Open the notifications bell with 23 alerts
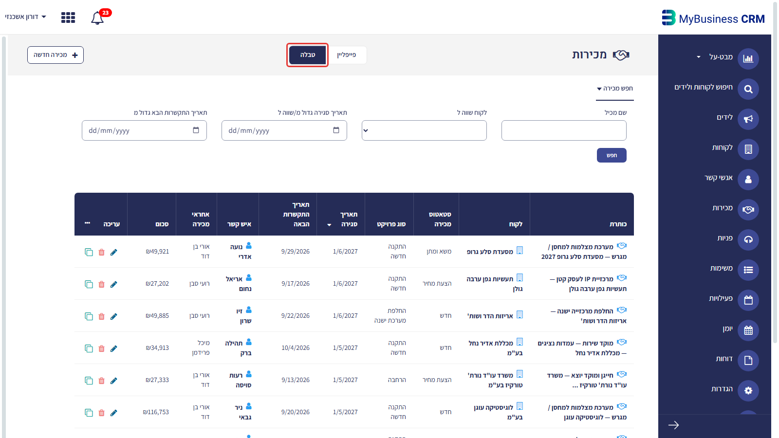The width and height of the screenshot is (779, 438). click(98, 18)
